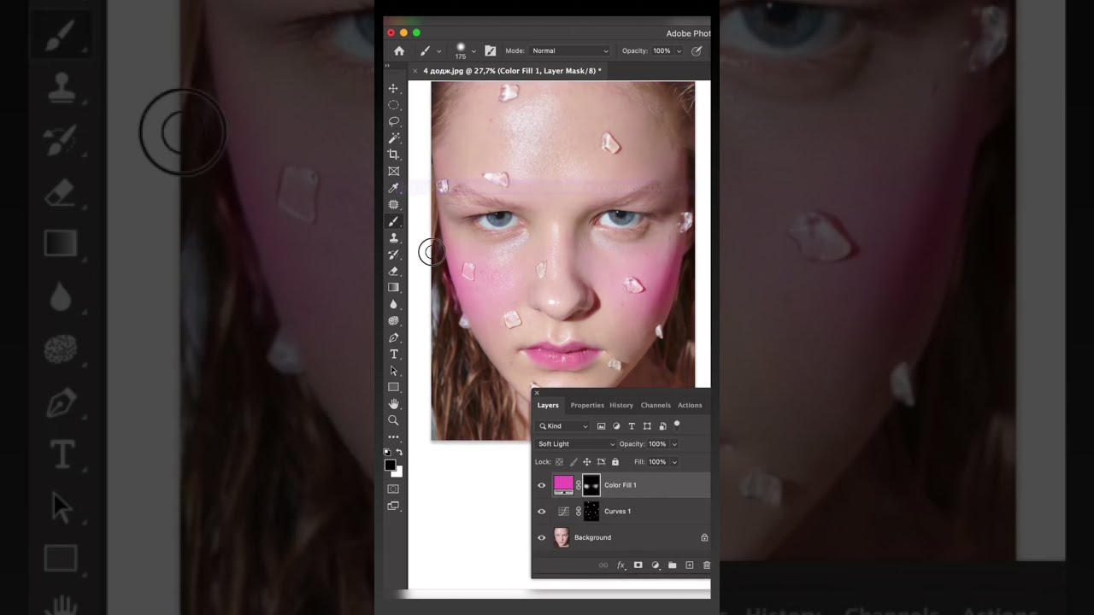Select the History Brush tool
1094x615 pixels.
click(394, 255)
